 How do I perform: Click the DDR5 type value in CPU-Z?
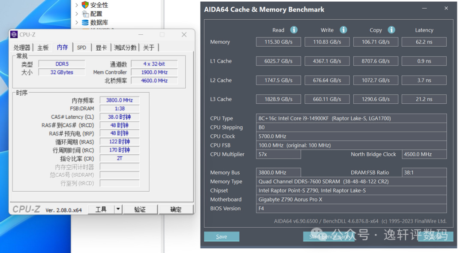pos(62,64)
